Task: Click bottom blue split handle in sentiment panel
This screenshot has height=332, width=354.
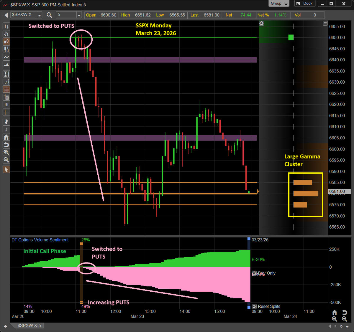Action: pos(249,308)
